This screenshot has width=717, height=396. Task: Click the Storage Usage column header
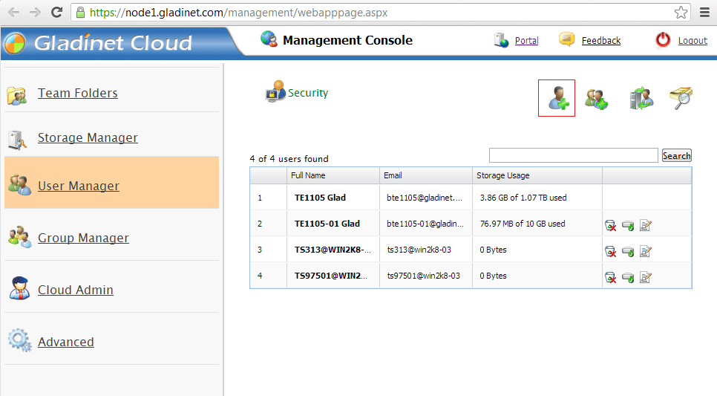(537, 175)
